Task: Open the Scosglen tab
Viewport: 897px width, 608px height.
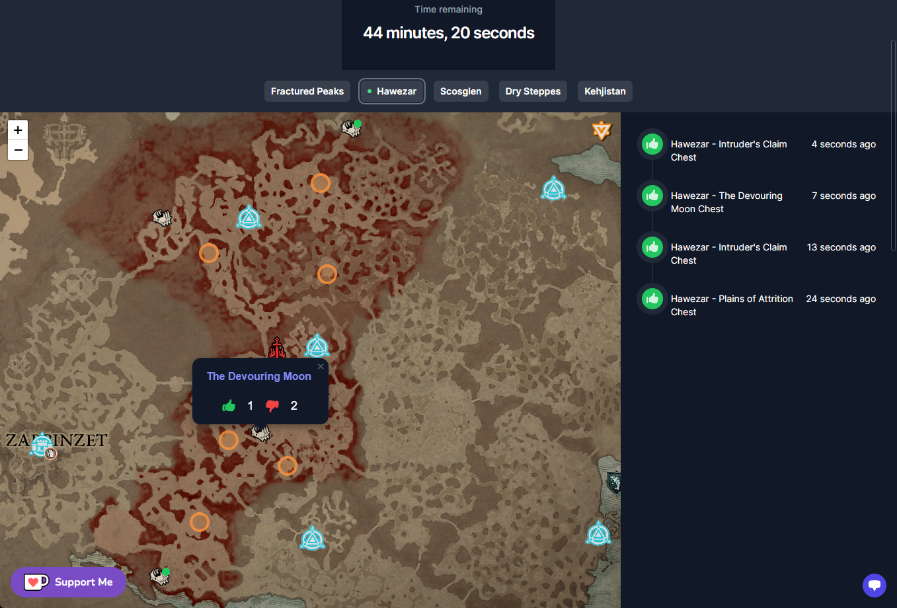Action: click(461, 91)
